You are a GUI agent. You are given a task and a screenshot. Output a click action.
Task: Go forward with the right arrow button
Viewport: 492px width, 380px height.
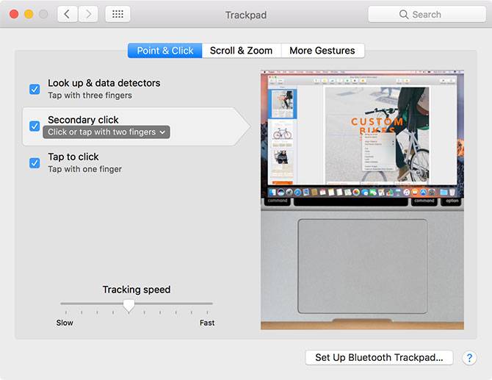[x=88, y=14]
